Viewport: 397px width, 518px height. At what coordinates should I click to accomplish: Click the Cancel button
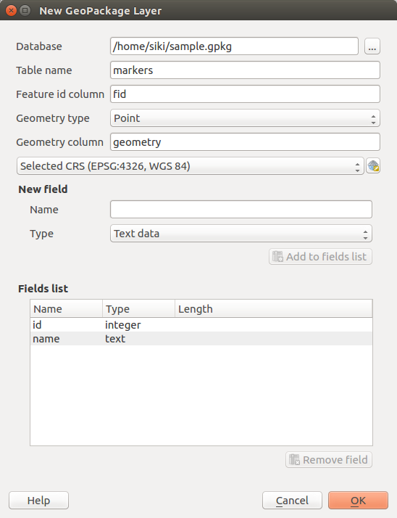pyautogui.click(x=292, y=501)
